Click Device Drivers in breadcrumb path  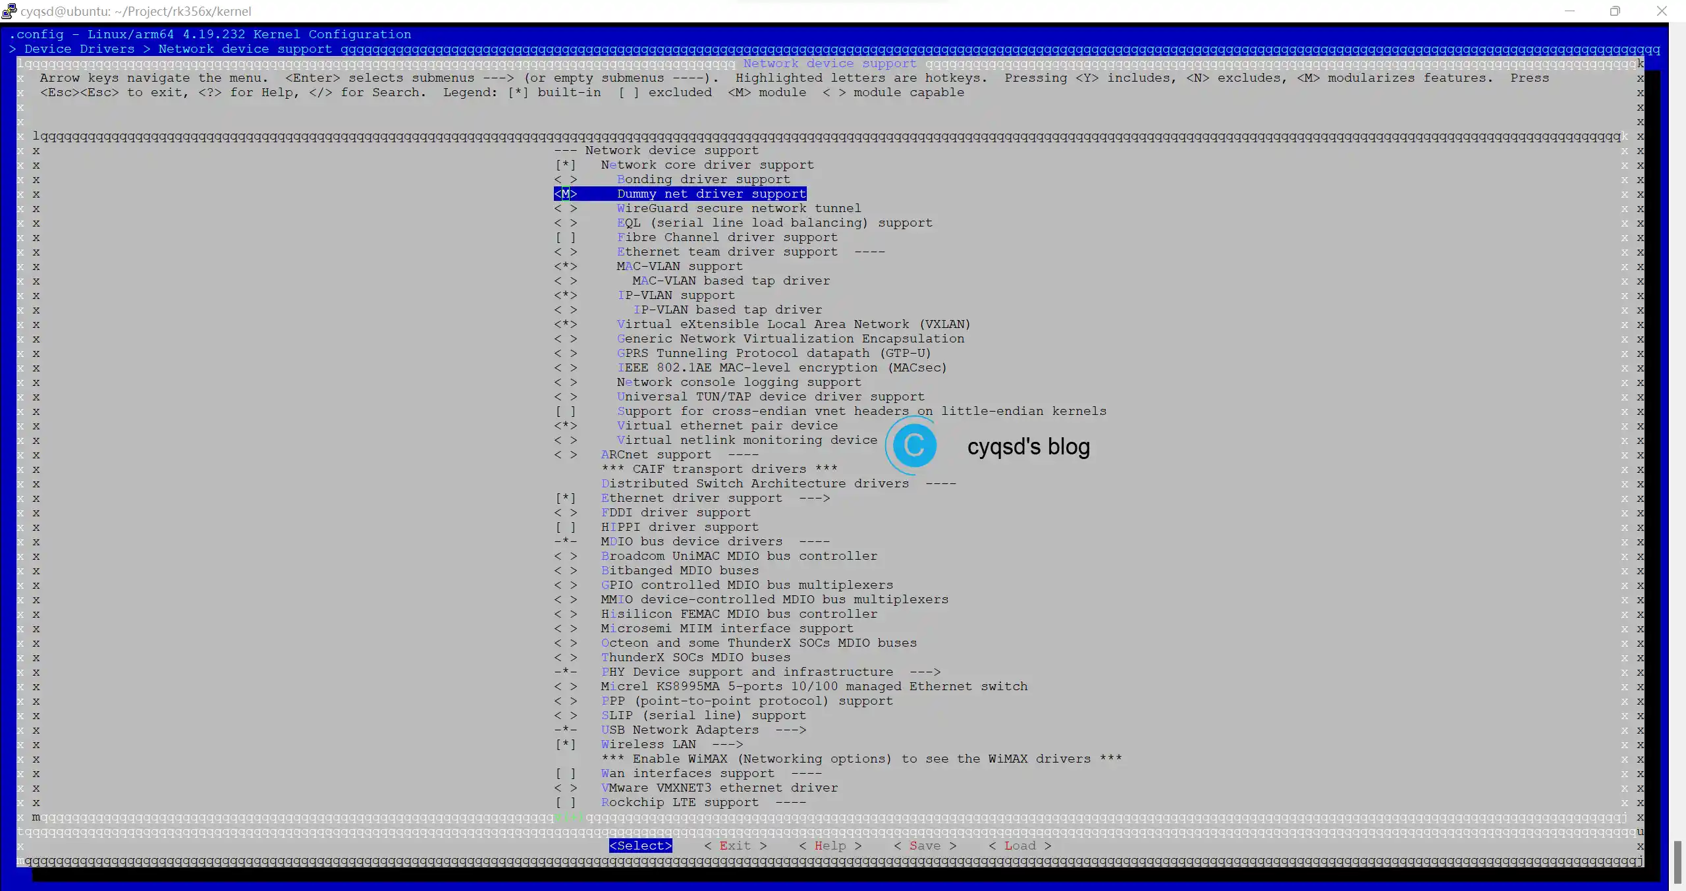coord(80,49)
